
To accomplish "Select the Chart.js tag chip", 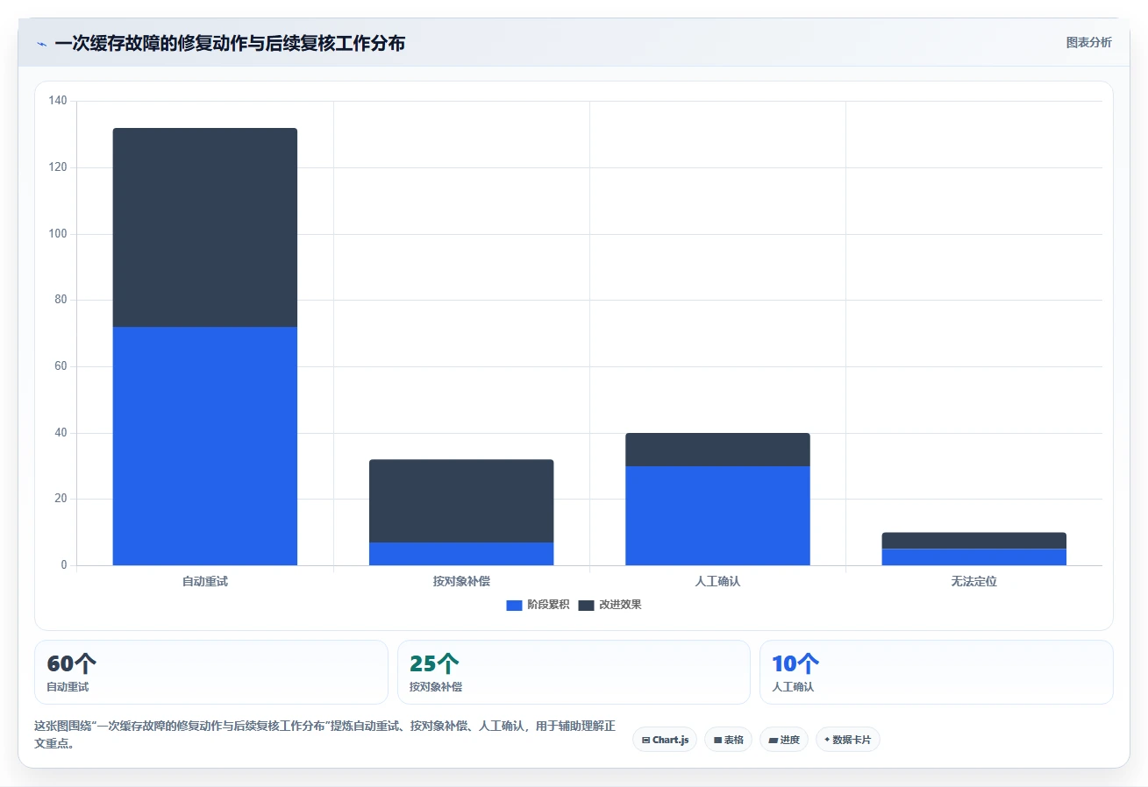I will click(665, 740).
